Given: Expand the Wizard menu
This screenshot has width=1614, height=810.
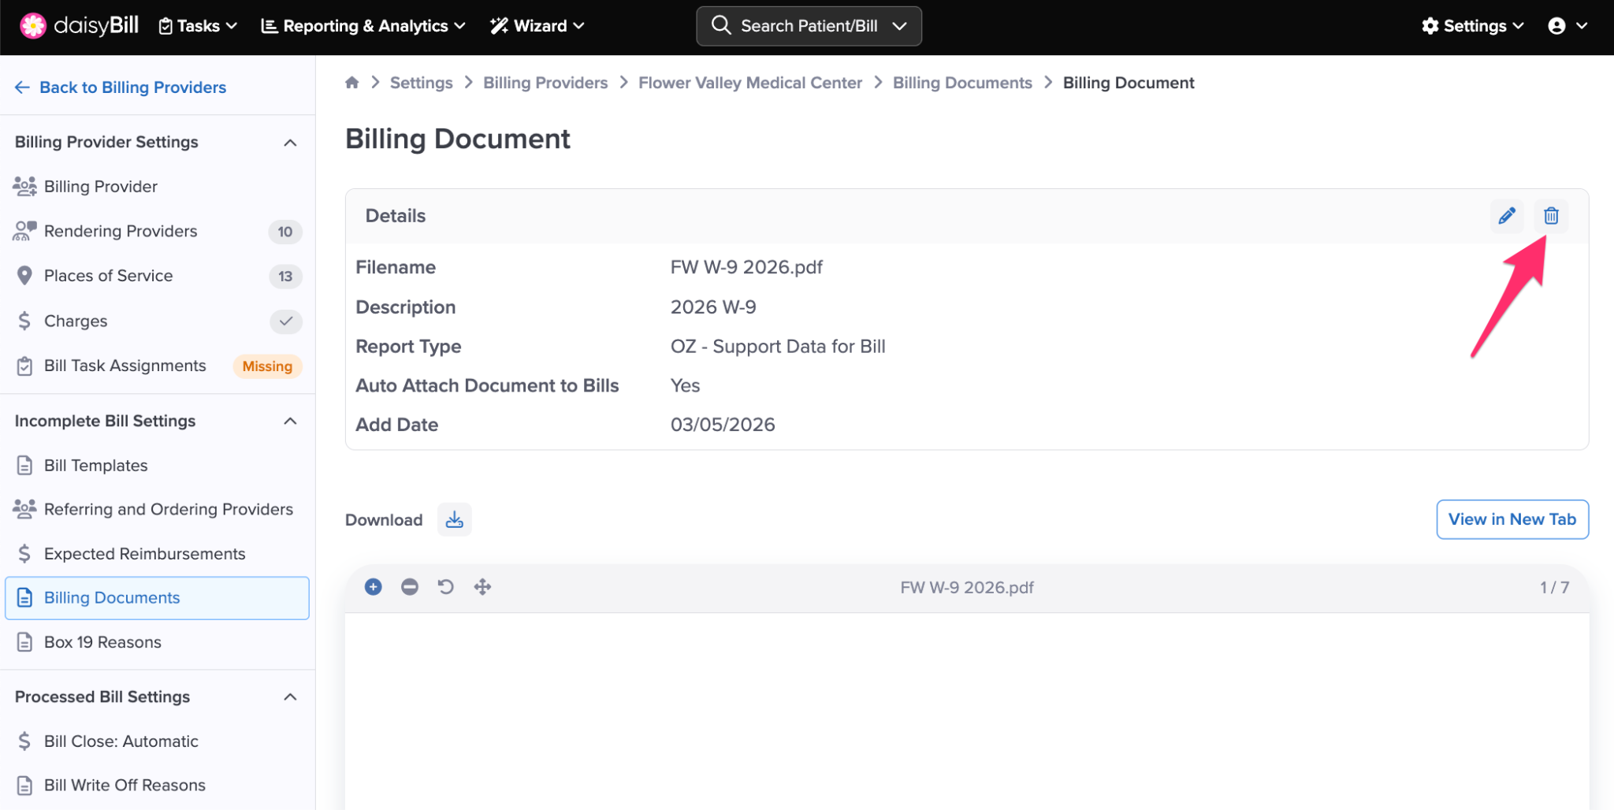Looking at the screenshot, I should (537, 26).
